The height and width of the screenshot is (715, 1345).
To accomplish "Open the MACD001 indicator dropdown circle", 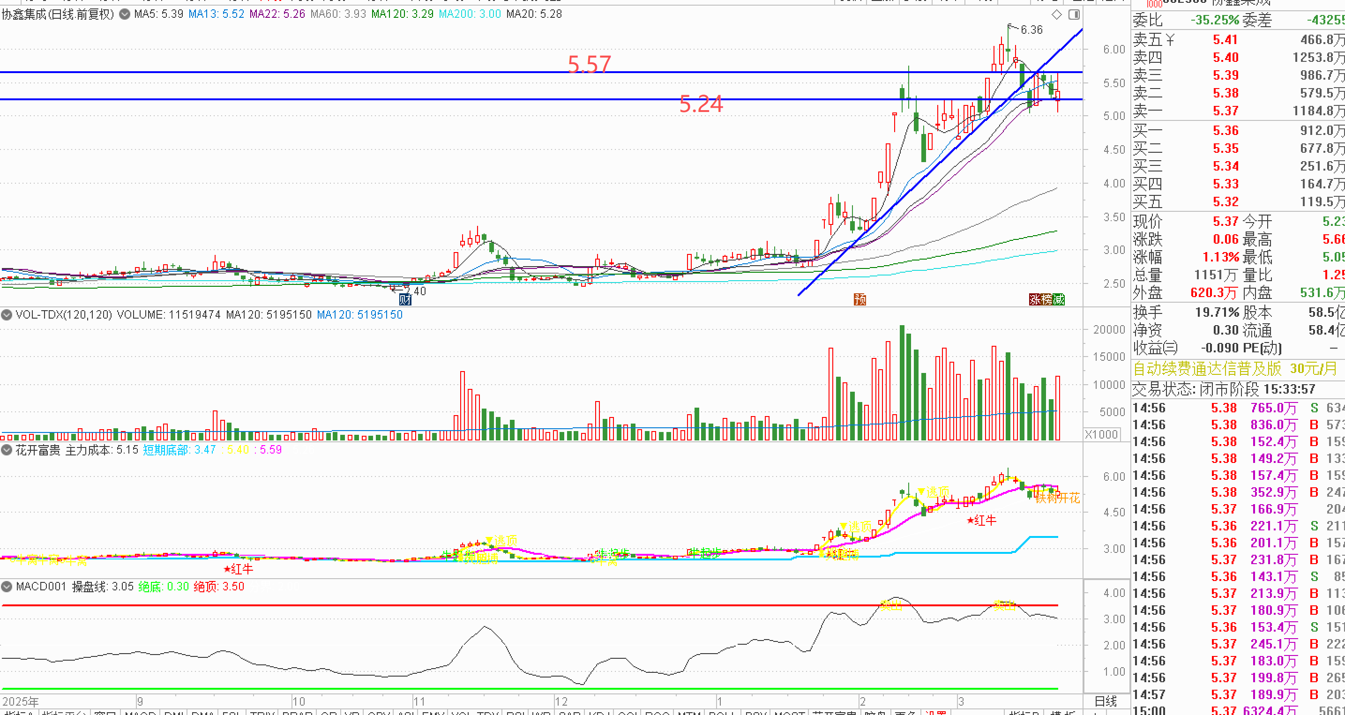I will point(7,587).
